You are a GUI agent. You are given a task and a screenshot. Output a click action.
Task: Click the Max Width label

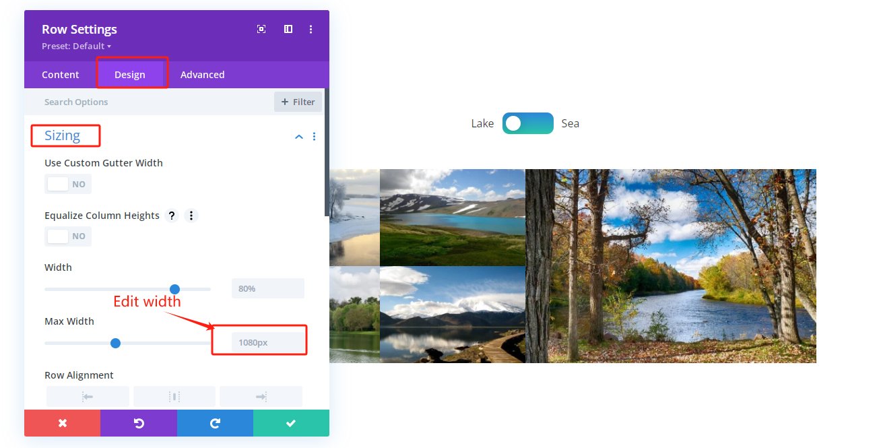pos(69,321)
